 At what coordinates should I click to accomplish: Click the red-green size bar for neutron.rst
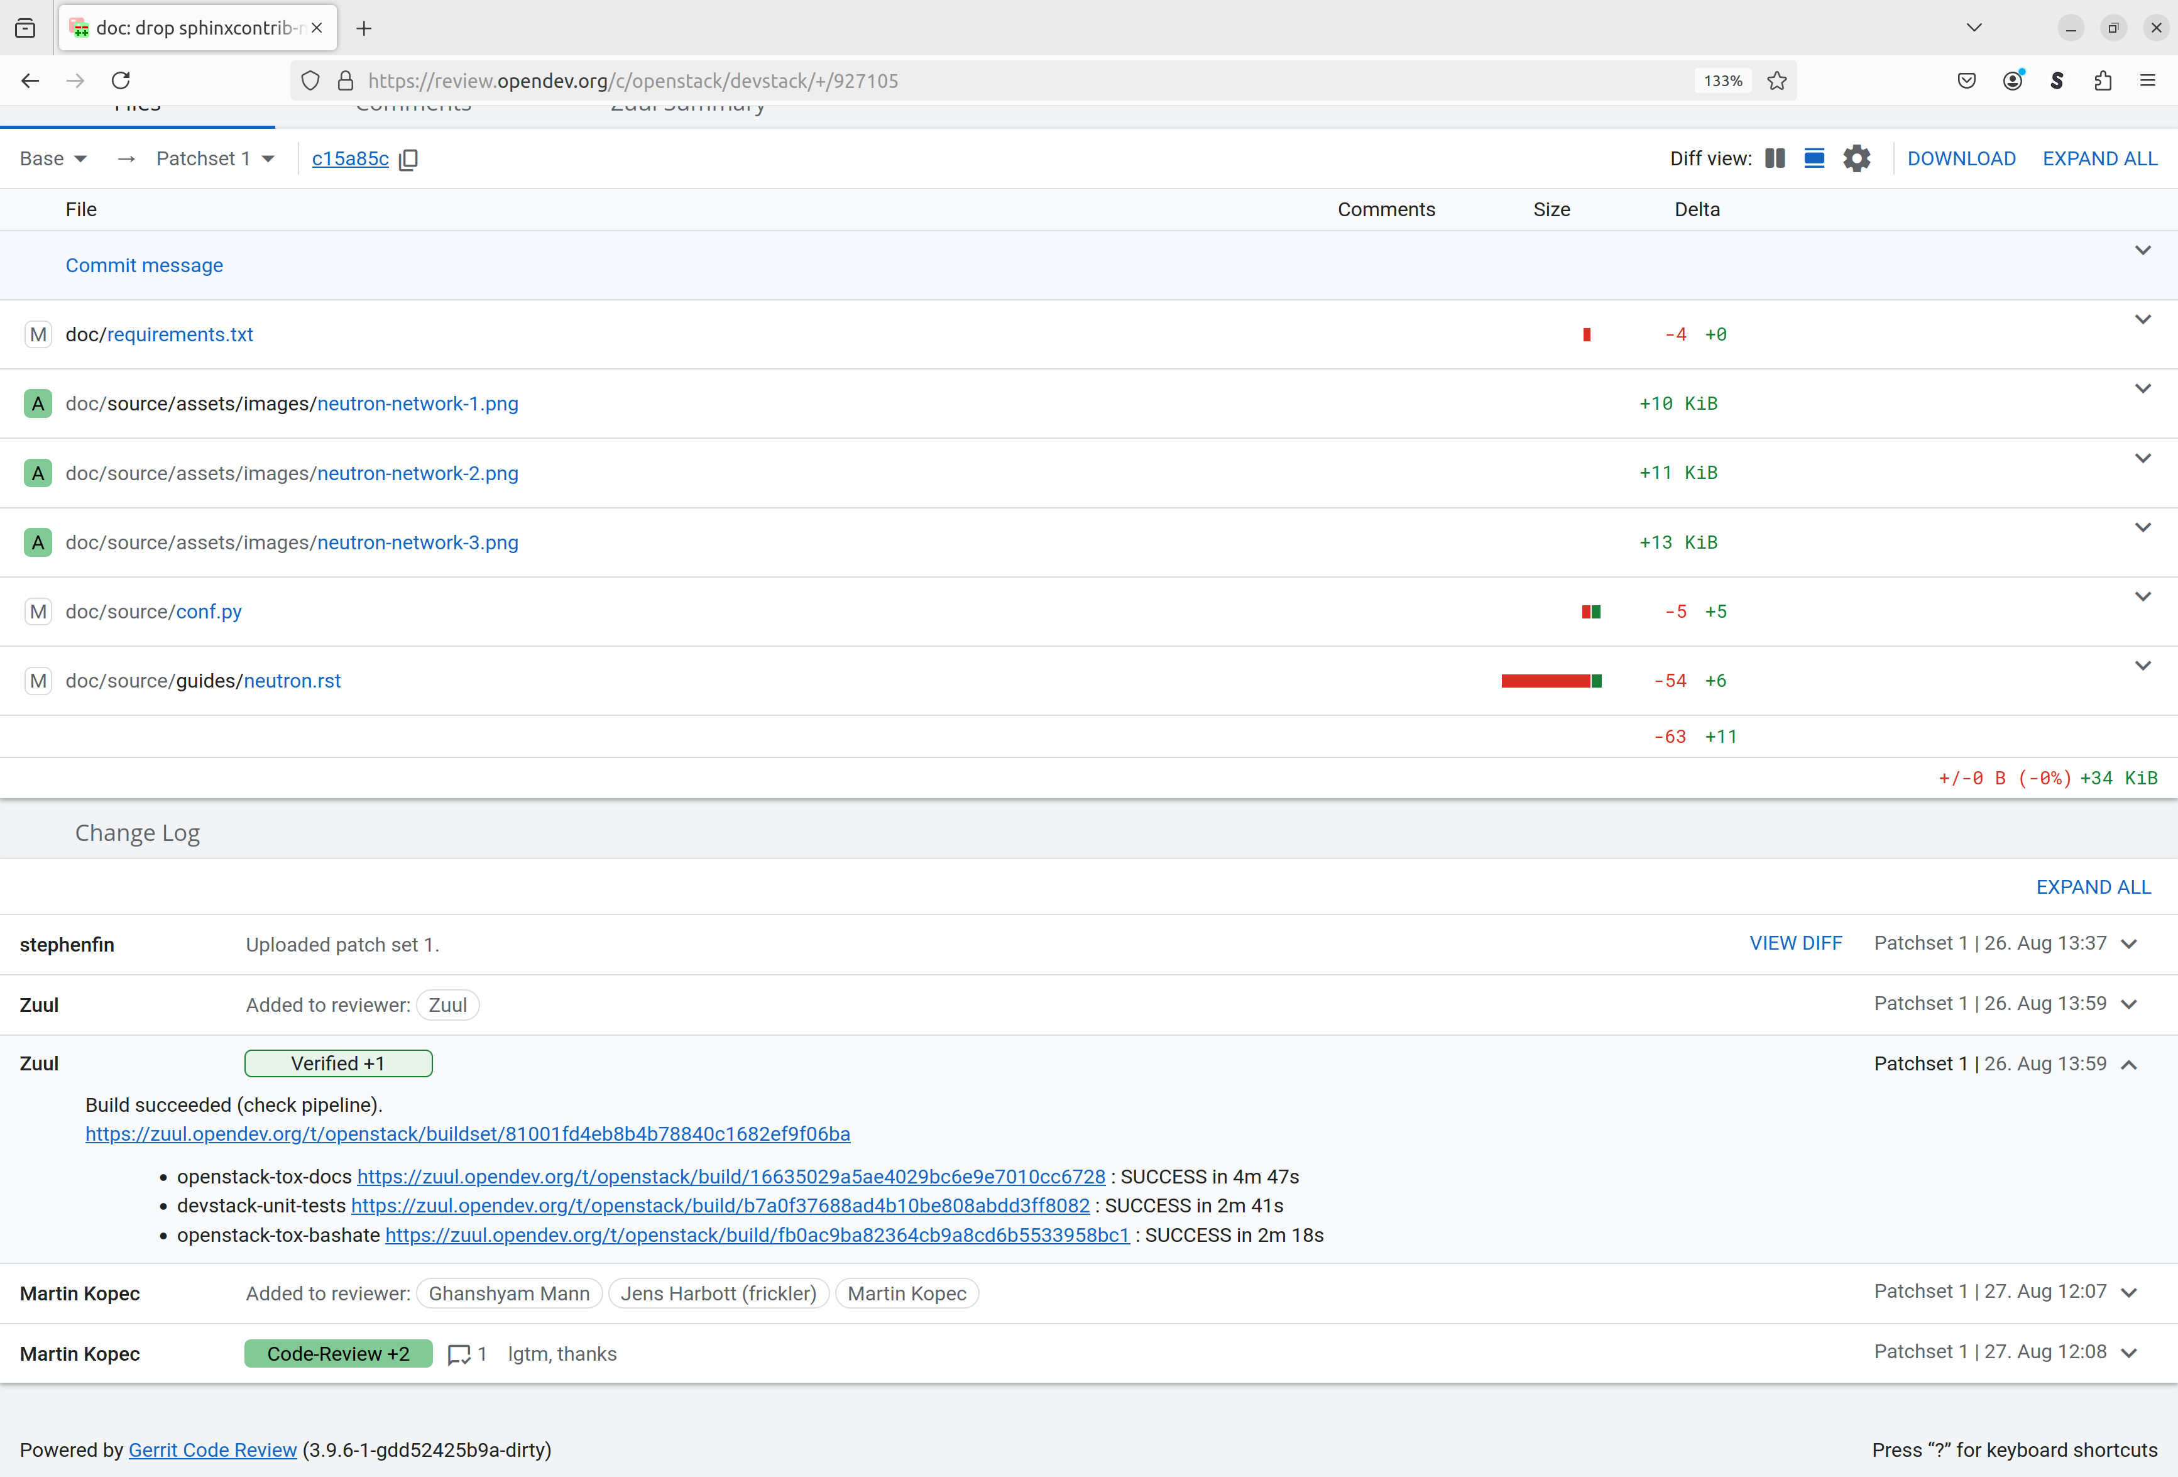tap(1550, 681)
